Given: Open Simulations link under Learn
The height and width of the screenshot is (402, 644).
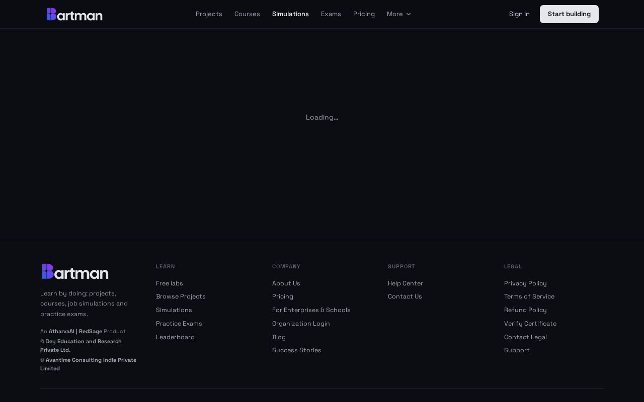Looking at the screenshot, I should (x=174, y=310).
